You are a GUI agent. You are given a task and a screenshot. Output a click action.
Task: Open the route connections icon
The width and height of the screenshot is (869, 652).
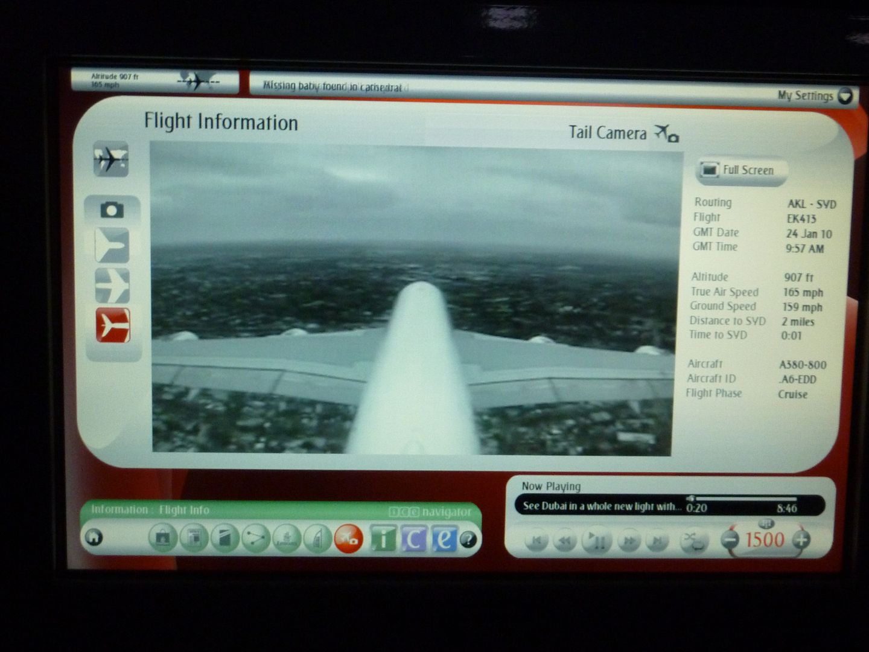click(256, 537)
